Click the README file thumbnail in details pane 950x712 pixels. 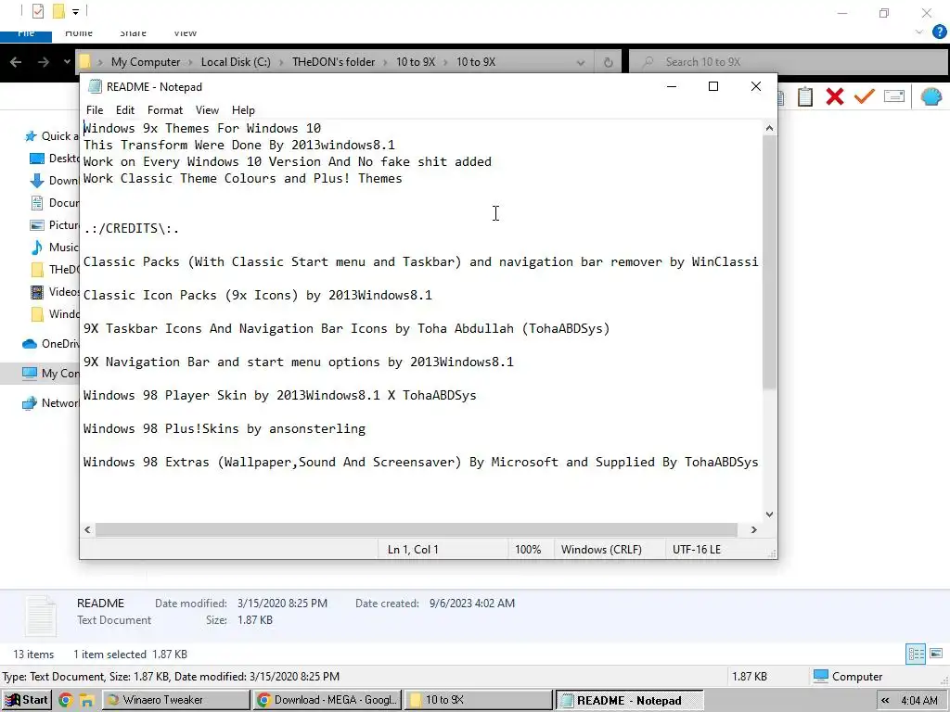pyautogui.click(x=41, y=616)
